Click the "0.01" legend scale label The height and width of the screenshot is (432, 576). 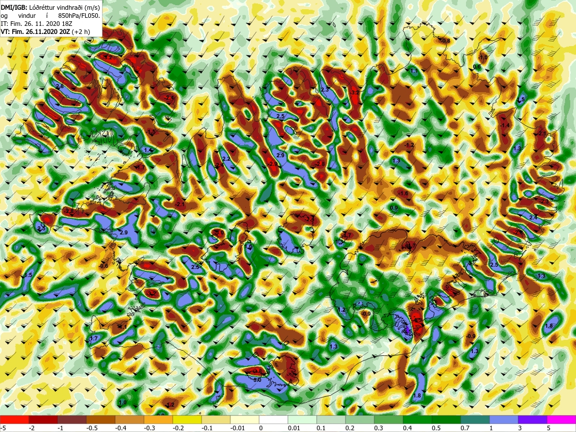tap(294, 428)
